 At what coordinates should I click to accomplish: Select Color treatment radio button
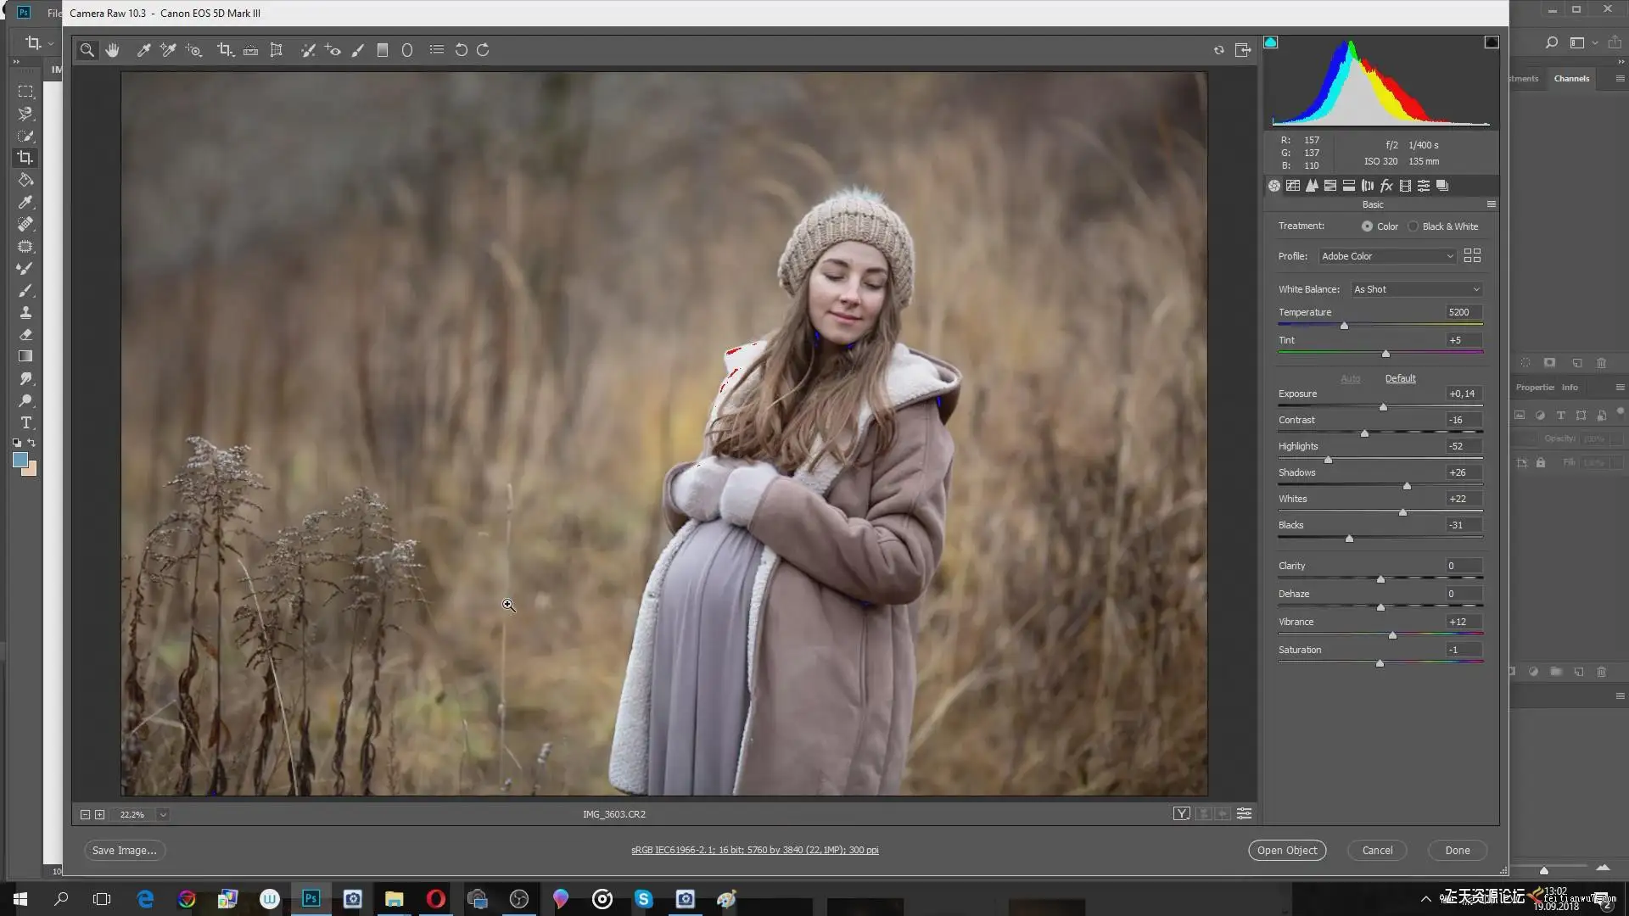[1367, 226]
